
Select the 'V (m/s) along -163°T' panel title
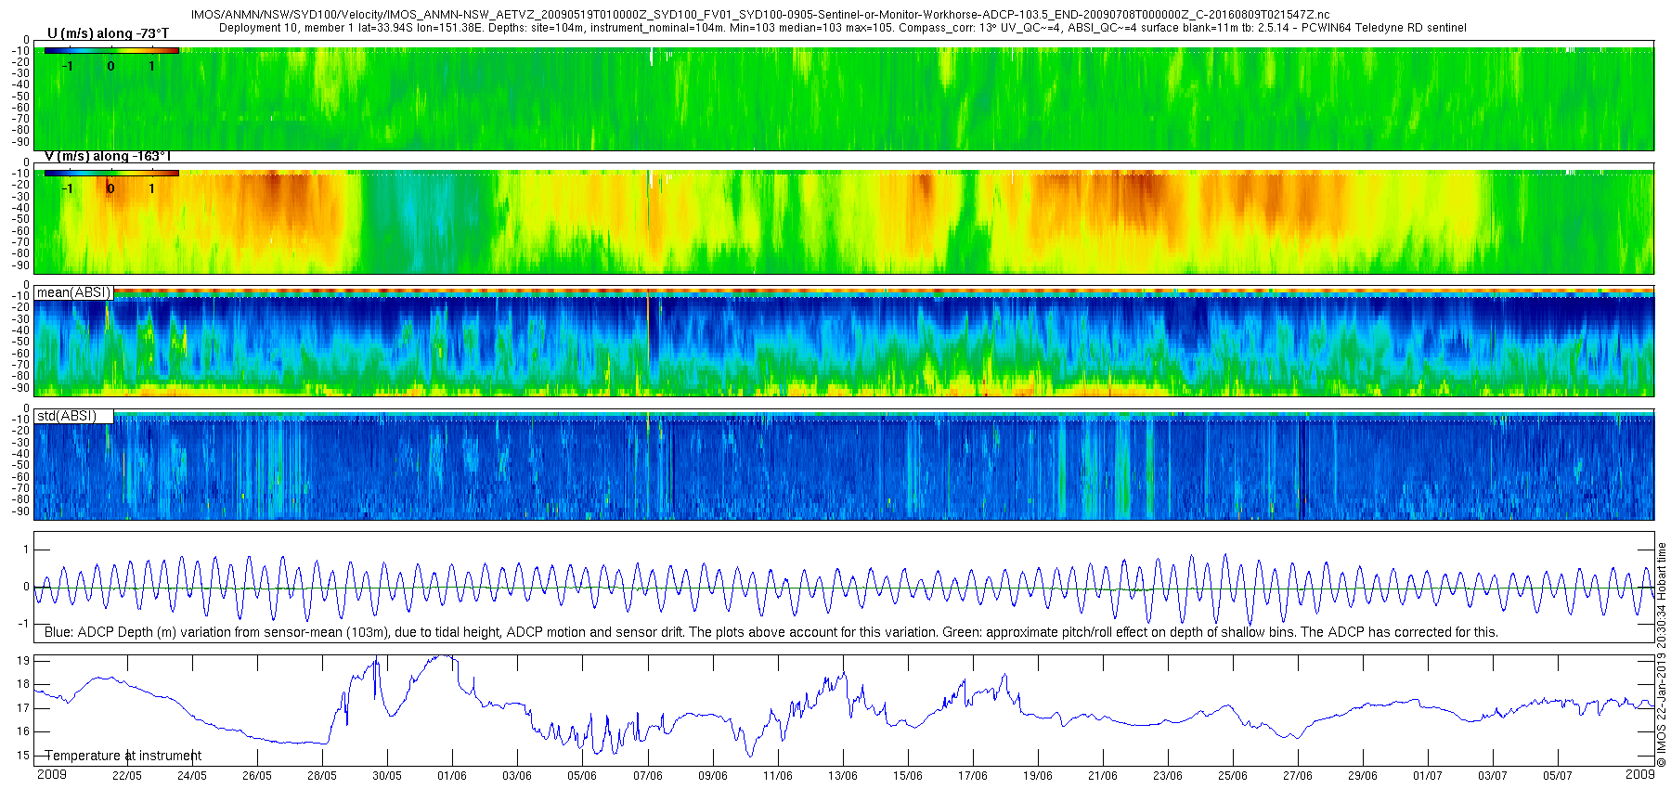(x=108, y=156)
